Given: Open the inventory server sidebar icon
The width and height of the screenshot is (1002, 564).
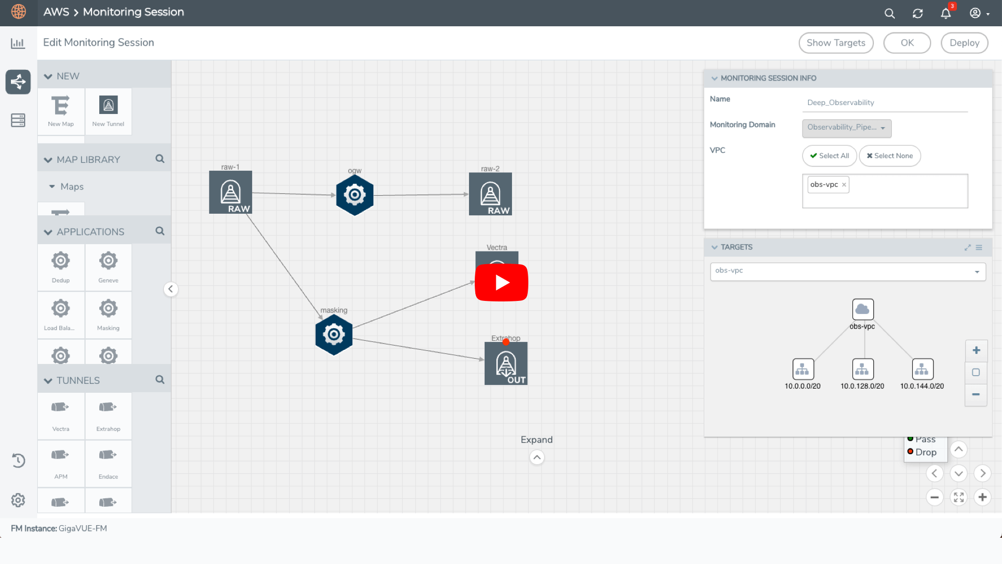Looking at the screenshot, I should tap(18, 120).
